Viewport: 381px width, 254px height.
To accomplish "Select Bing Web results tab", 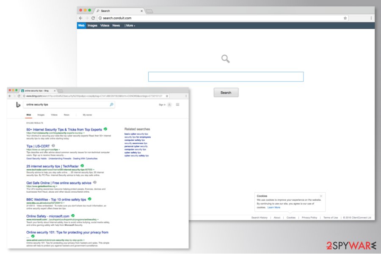I will point(29,115).
